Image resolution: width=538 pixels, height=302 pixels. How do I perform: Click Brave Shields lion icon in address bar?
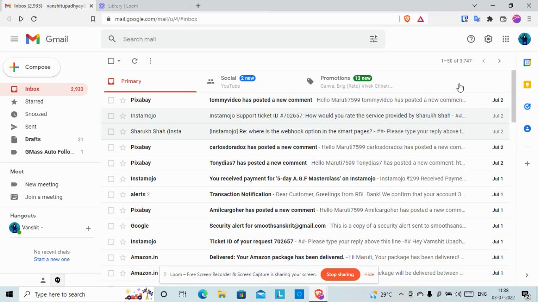[407, 19]
